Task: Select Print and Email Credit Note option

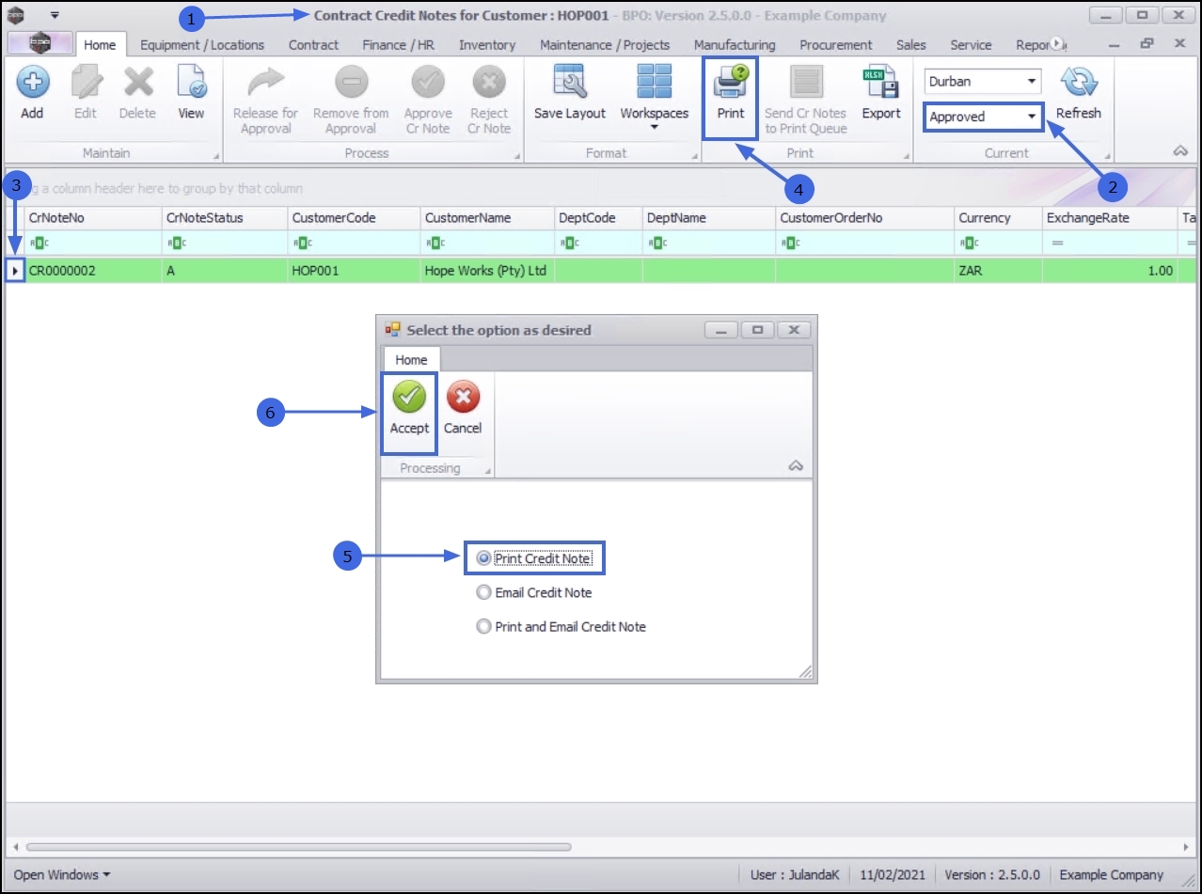Action: (x=483, y=626)
